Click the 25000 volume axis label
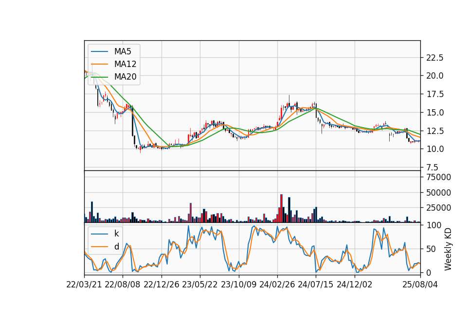The width and height of the screenshot is (467, 335). [x=439, y=208]
